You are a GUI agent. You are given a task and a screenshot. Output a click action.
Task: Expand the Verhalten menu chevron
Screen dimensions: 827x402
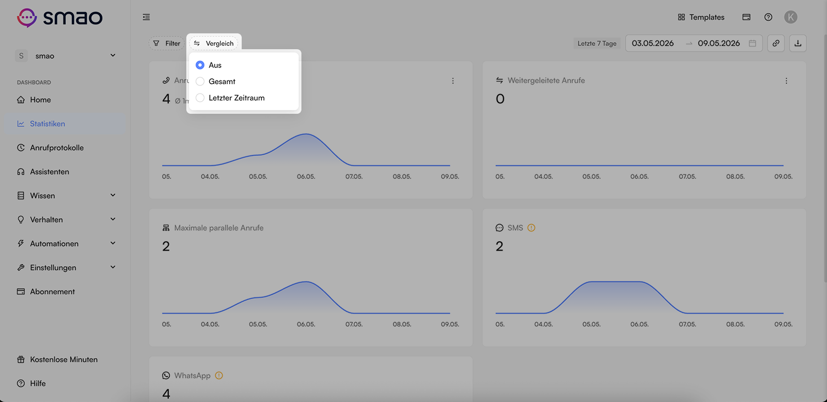[x=113, y=219]
